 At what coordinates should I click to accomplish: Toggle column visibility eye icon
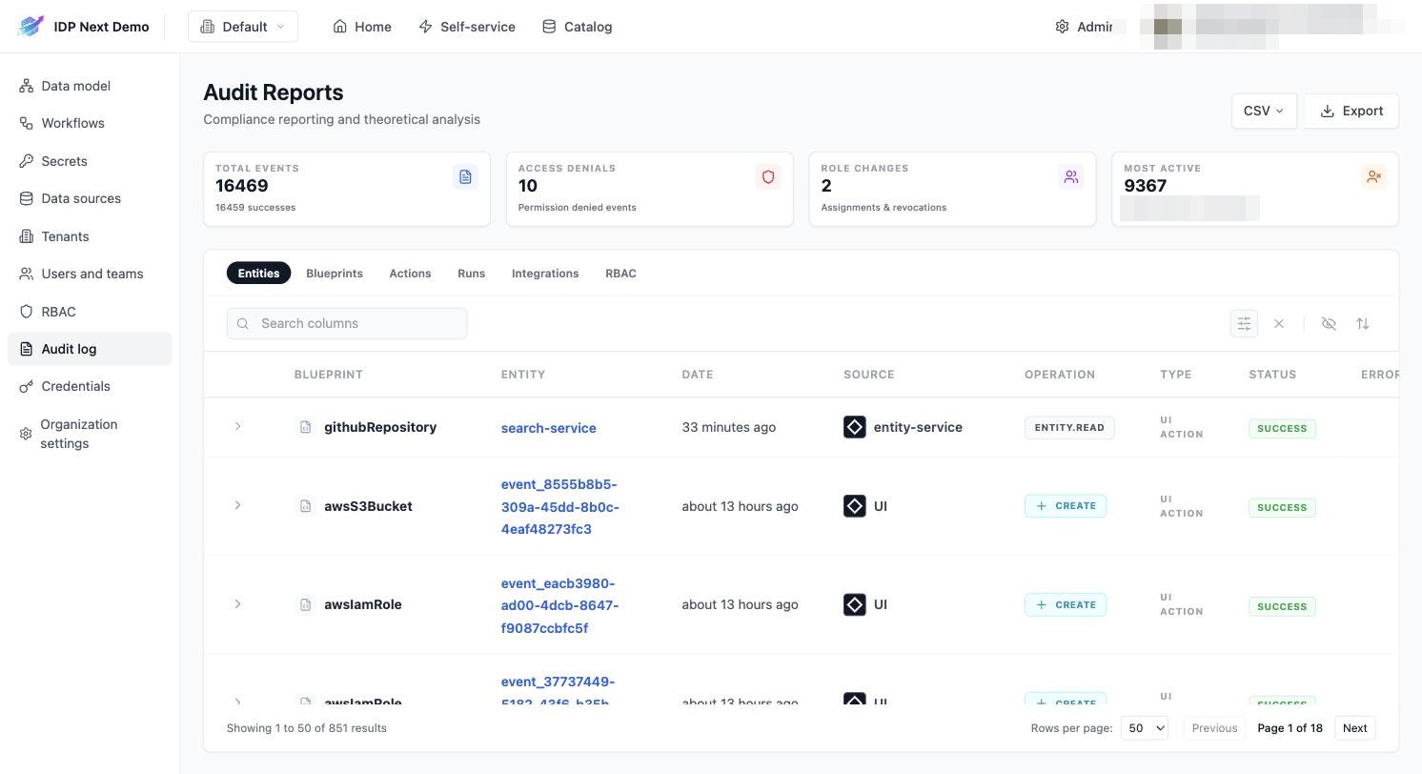pyautogui.click(x=1329, y=324)
